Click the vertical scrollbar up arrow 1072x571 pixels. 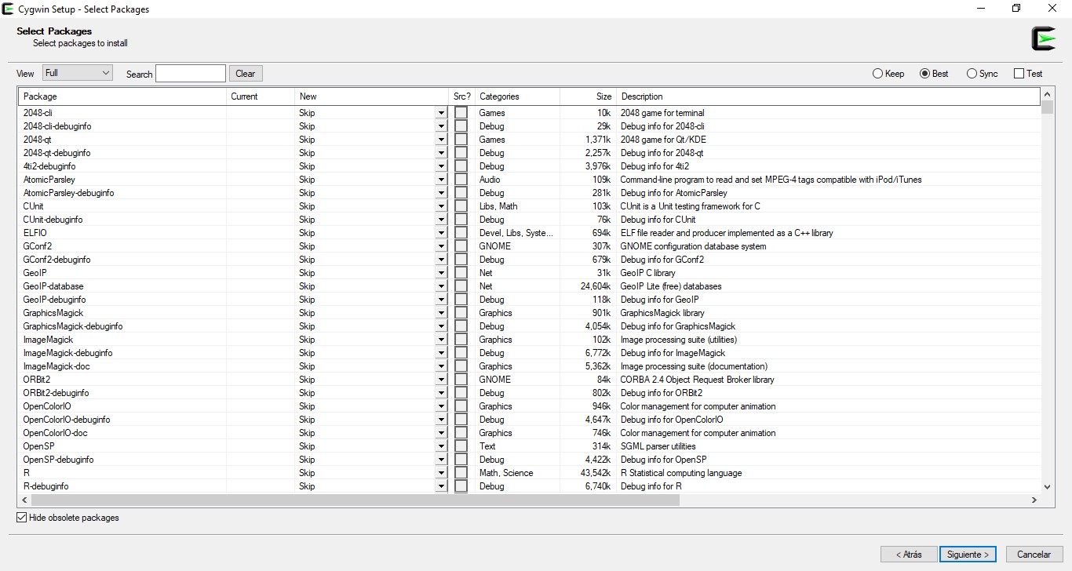[x=1048, y=94]
